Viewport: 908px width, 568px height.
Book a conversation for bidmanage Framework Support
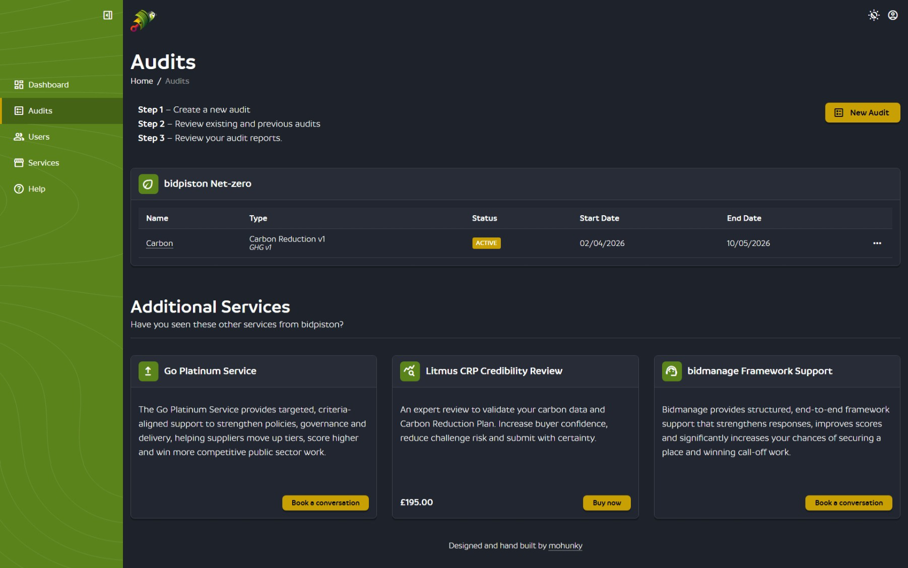click(849, 503)
